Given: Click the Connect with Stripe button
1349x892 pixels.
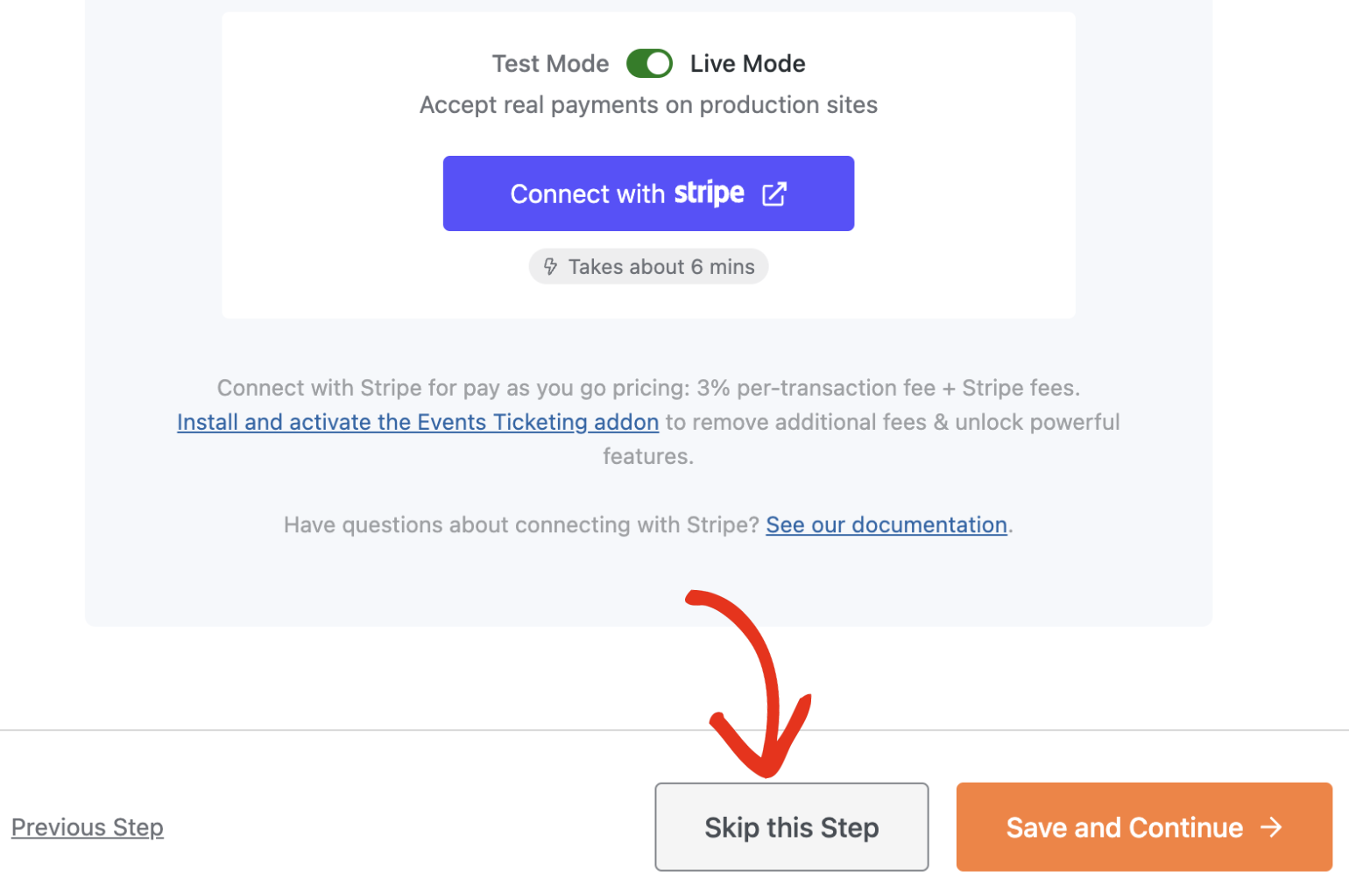Looking at the screenshot, I should pos(648,193).
